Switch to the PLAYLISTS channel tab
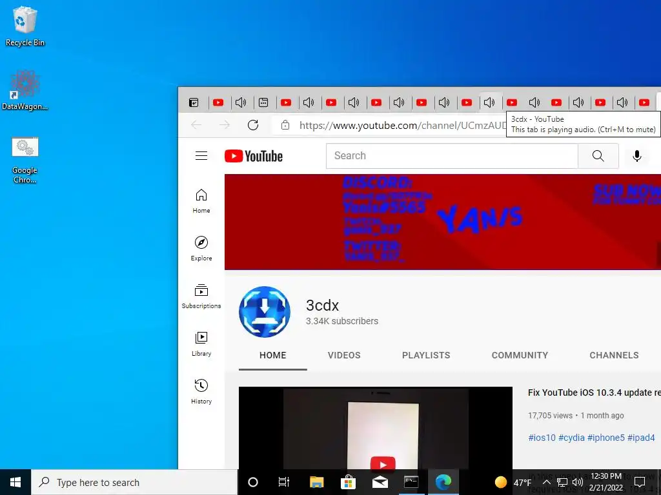 pyautogui.click(x=426, y=355)
